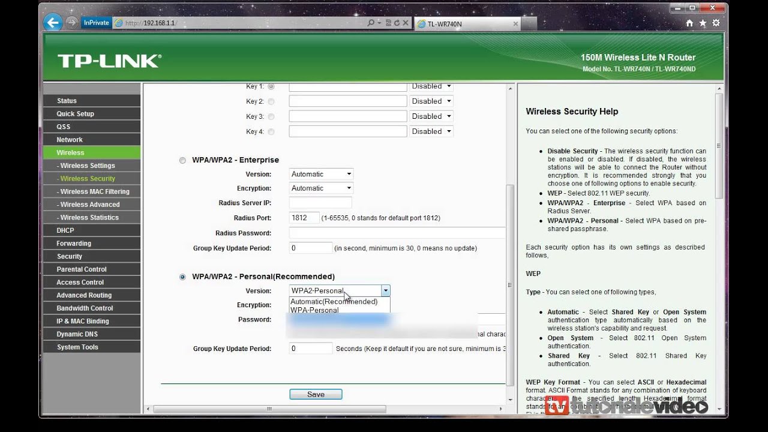Viewport: 768px width, 432px height.
Task: Select the Key 4 radio button
Action: [x=271, y=131]
